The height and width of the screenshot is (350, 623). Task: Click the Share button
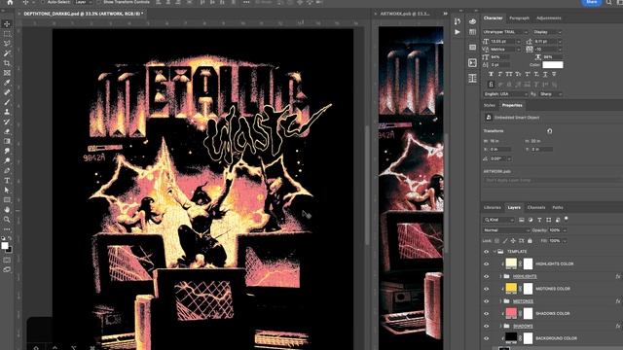(592, 2)
